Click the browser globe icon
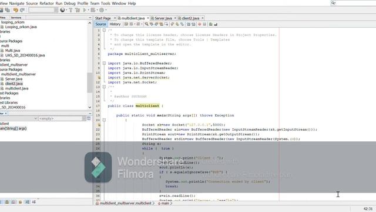The width and height of the screenshot is (376, 212). tap(62, 10)
